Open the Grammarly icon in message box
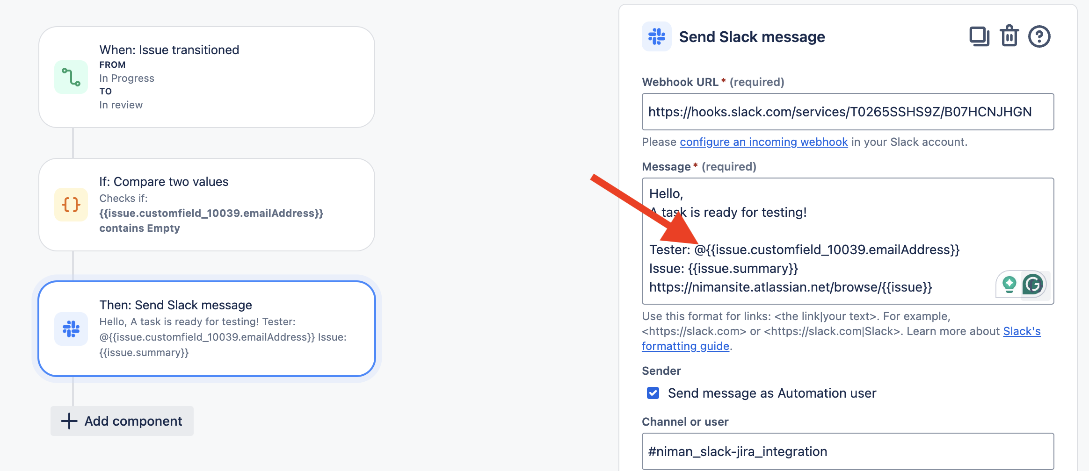The image size is (1089, 471). point(1033,284)
